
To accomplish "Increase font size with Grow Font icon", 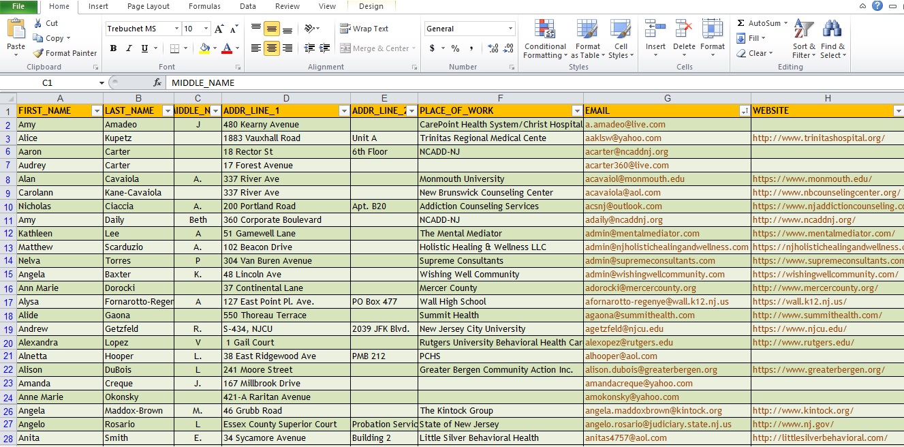I will 219,29.
